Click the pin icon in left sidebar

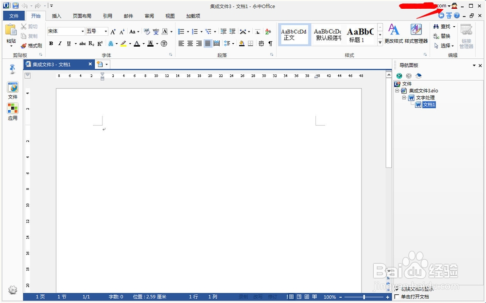(x=13, y=69)
